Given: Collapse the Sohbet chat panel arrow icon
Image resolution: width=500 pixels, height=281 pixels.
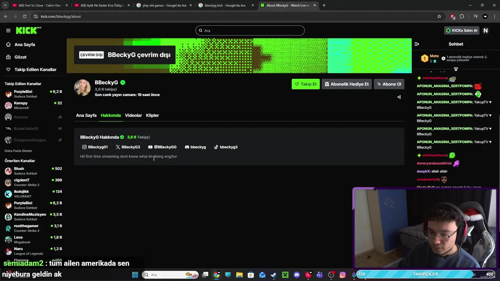Looking at the screenshot, I should tap(417, 44).
